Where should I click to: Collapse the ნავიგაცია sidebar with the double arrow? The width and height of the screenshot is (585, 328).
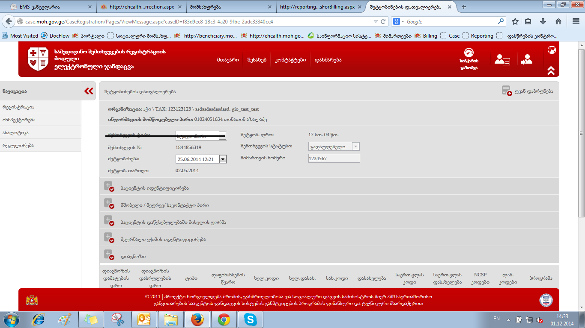[x=89, y=91]
